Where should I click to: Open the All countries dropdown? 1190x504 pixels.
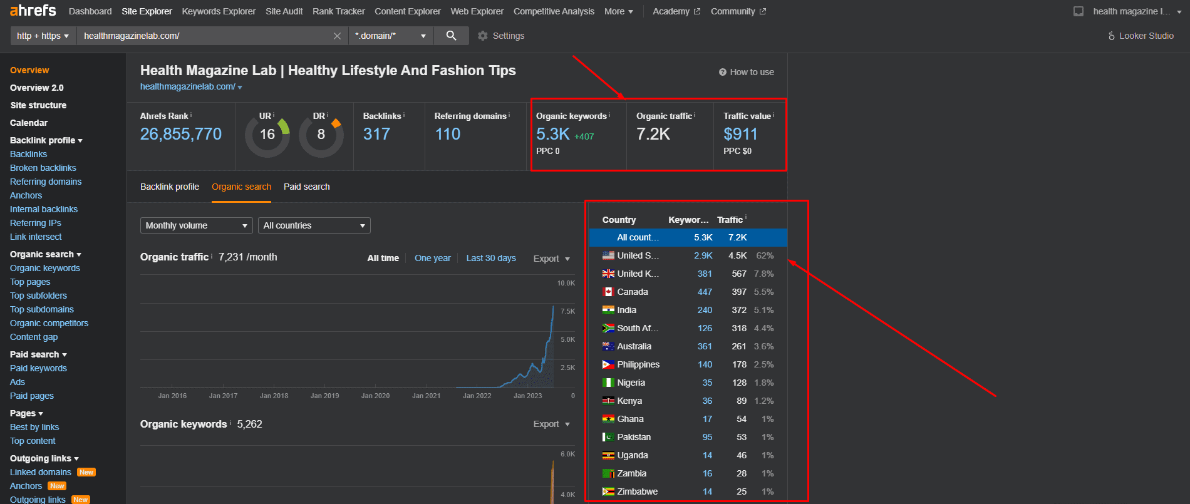point(314,225)
